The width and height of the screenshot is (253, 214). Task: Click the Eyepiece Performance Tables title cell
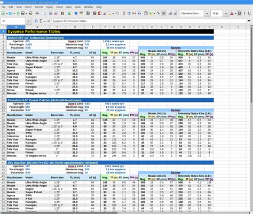tap(110, 31)
